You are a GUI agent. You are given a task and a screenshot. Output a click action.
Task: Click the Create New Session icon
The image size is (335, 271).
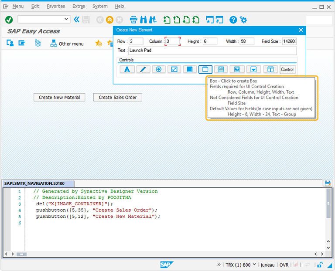209,20
